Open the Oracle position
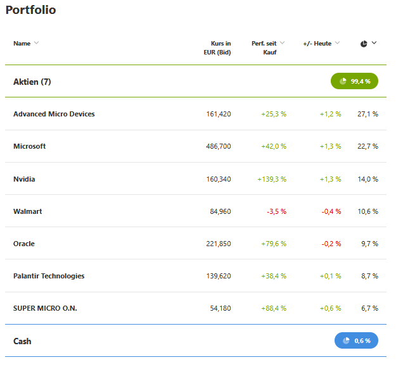Image resolution: width=403 pixels, height=367 pixels. [x=24, y=244]
